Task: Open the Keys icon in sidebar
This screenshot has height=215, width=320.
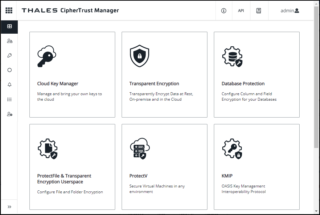Action: click(9, 56)
